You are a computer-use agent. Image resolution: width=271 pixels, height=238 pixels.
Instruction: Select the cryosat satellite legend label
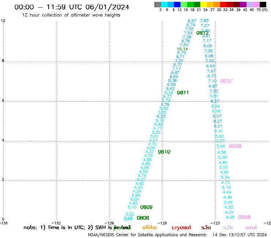182,228
